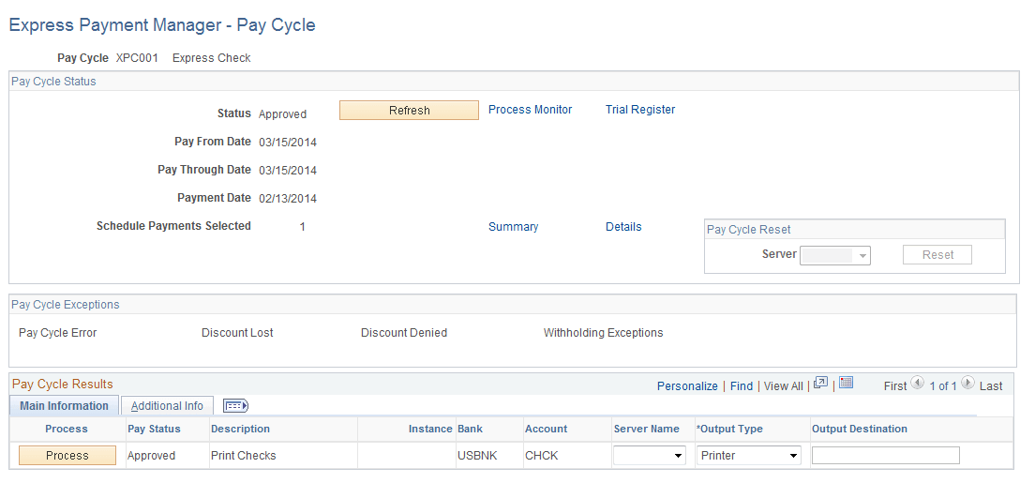Click the 'Pay Cycle Status' section header
This screenshot has height=483, width=1035.
tap(53, 82)
